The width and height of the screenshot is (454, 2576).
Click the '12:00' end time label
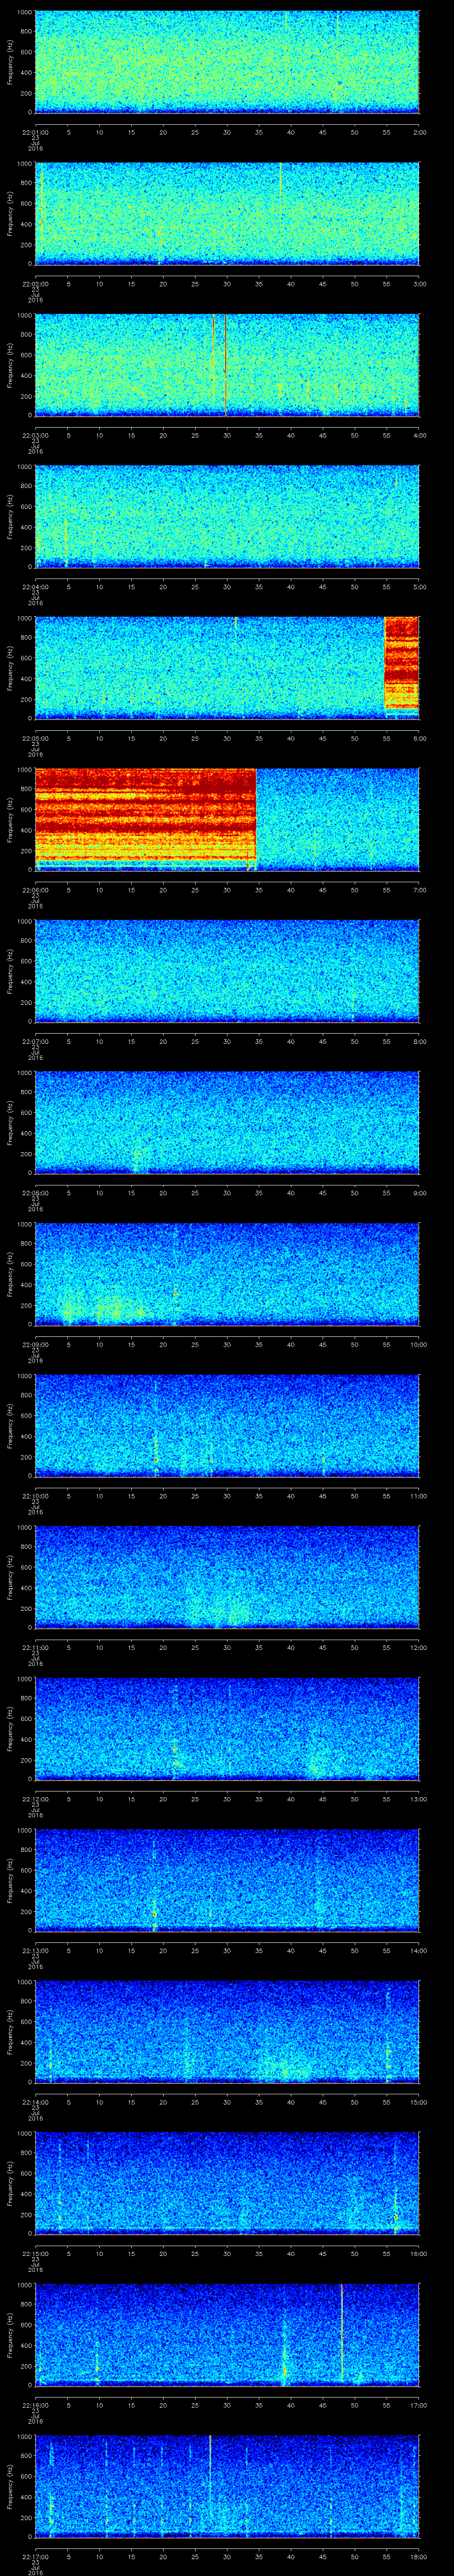click(x=418, y=1647)
